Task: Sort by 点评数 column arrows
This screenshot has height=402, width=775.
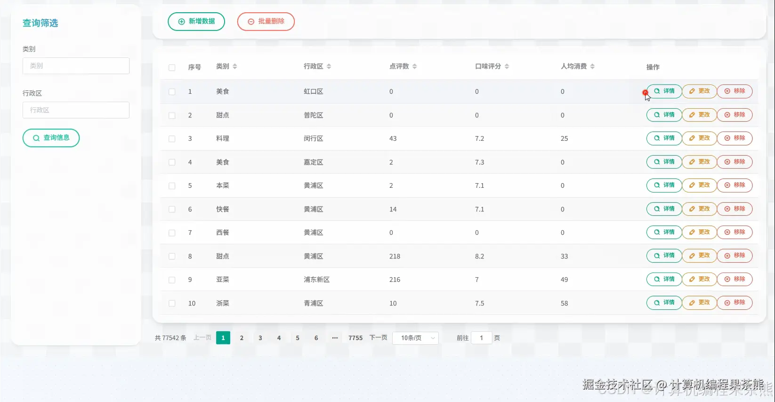Action: click(414, 66)
